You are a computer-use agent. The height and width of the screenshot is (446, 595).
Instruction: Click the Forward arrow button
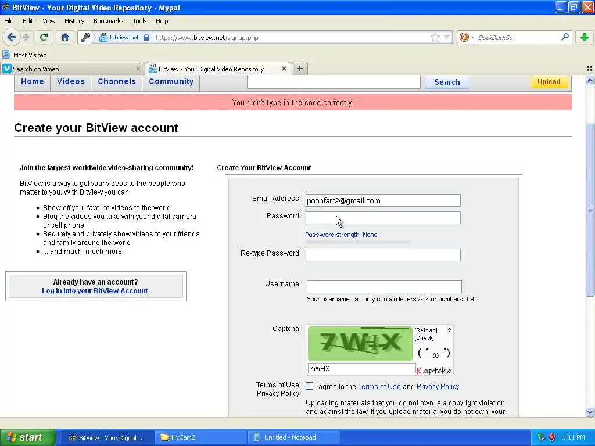(26, 37)
